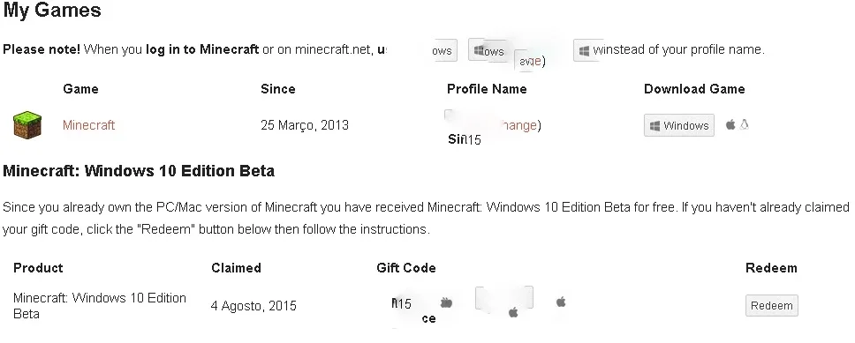Viewport: 855px width, 343px height.
Task: Click the Windows logo on smudged 'ows' button
Action: coord(479,50)
